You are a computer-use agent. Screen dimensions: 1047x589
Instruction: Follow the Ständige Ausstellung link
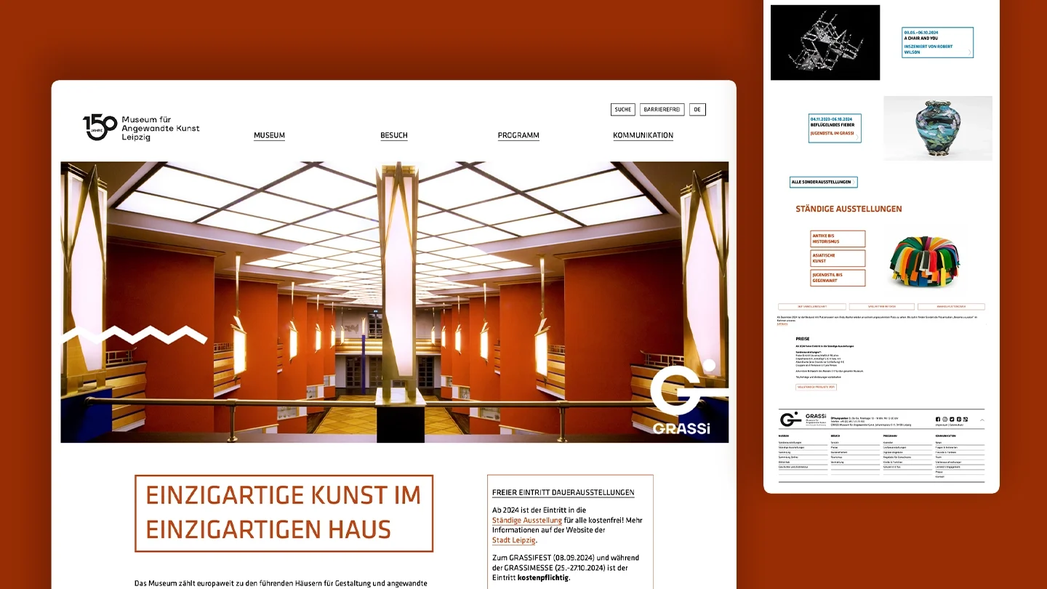click(x=527, y=521)
